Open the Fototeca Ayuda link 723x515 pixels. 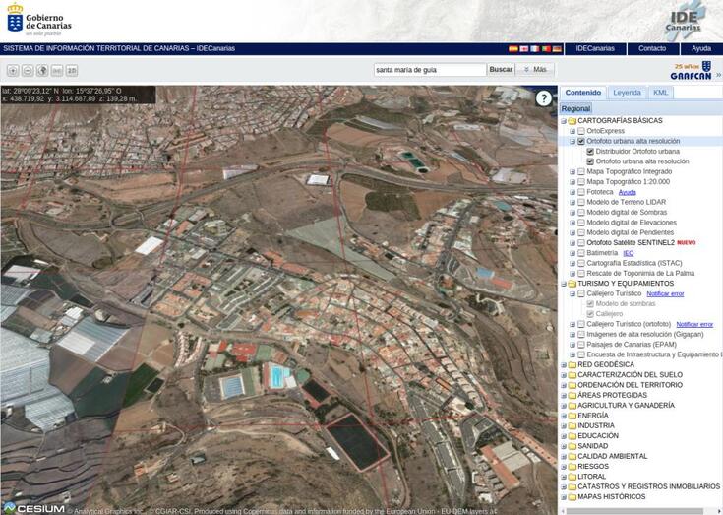627,192
